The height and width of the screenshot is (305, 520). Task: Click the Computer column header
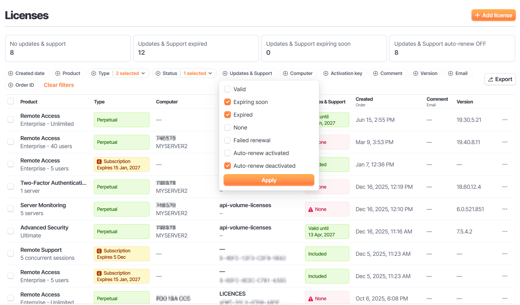pyautogui.click(x=167, y=102)
